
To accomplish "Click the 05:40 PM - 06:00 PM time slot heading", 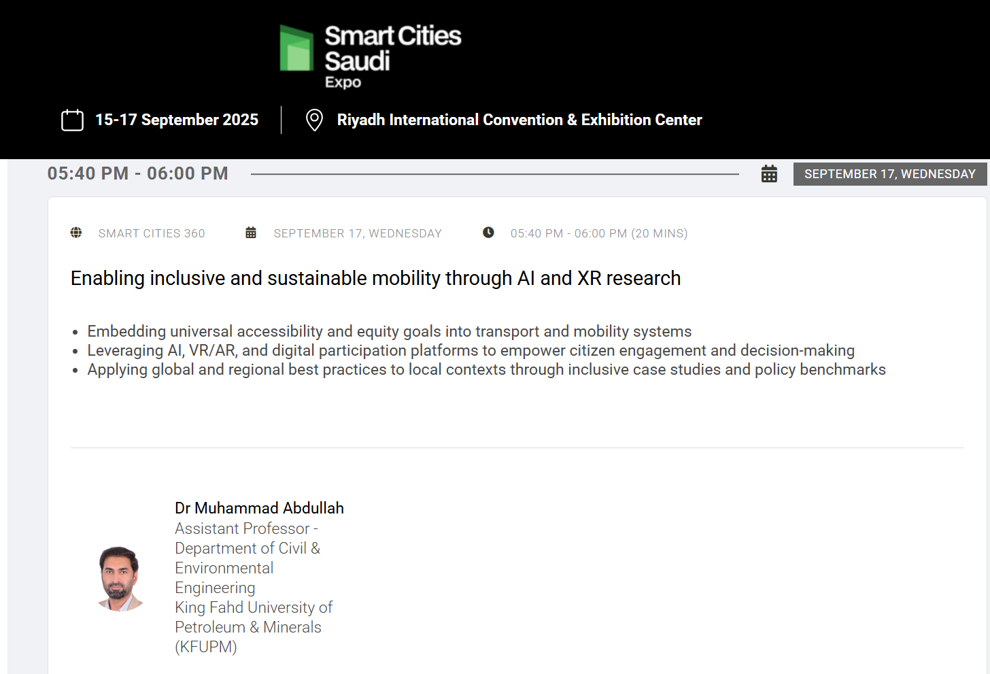I will click(x=138, y=173).
